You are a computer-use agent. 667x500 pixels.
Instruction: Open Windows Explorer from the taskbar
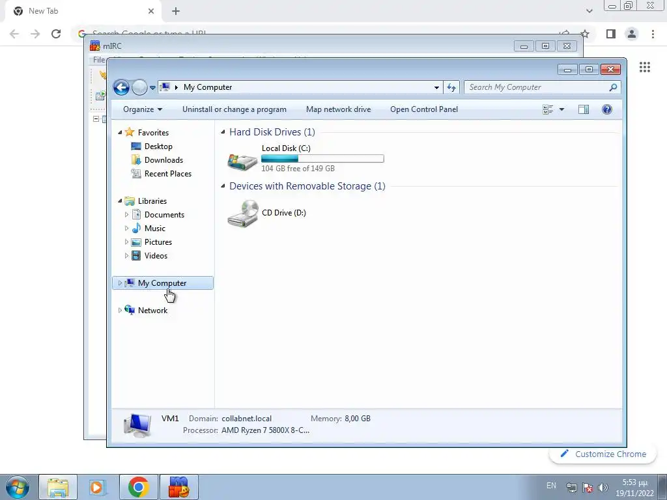pos(58,488)
